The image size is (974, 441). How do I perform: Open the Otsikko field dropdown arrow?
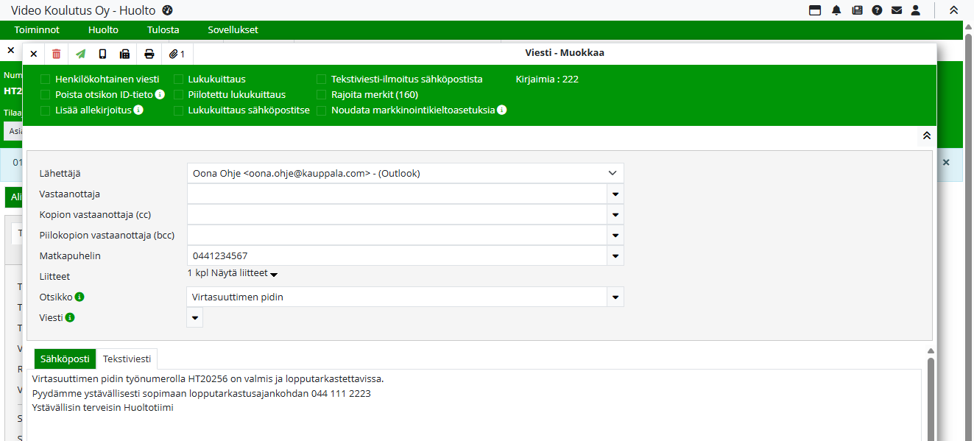click(615, 297)
